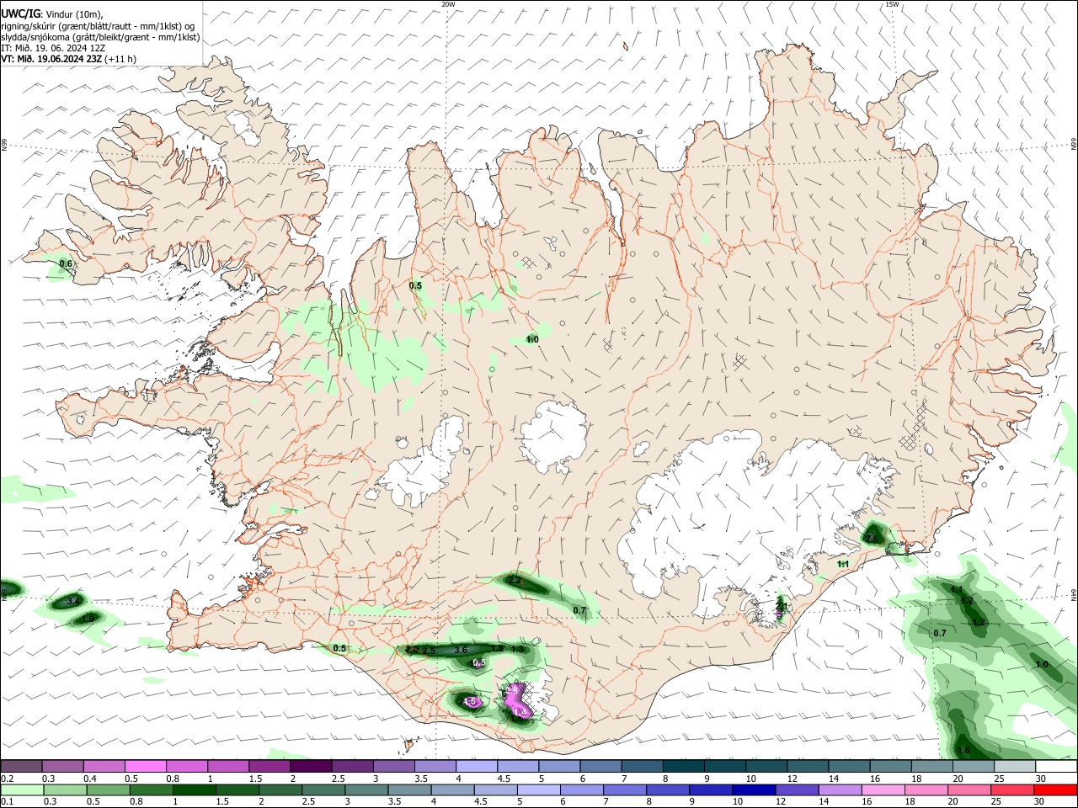
Task: Click the 'VT: Mið. 19.06.2024 23Z (+11 h)' line
Action: point(68,59)
